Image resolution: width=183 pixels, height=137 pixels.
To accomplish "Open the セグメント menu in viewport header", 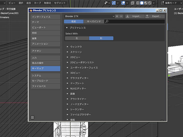I will point(60,3).
